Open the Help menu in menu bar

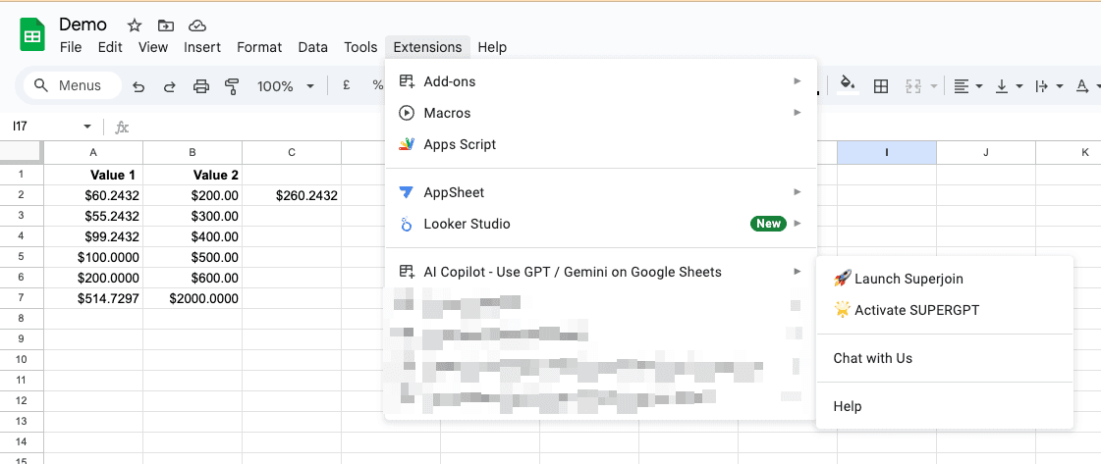tap(492, 48)
